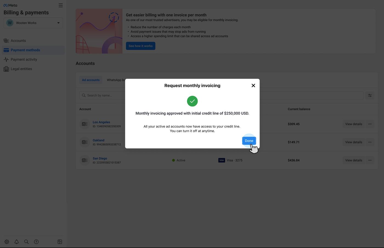
Task: Open more options for Oakland row
Action: click(370, 142)
